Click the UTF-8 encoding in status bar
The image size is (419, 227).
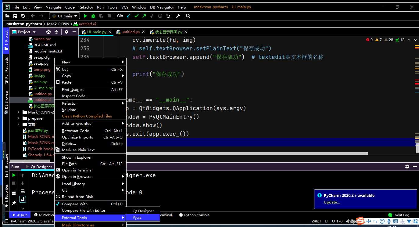tap(337, 221)
